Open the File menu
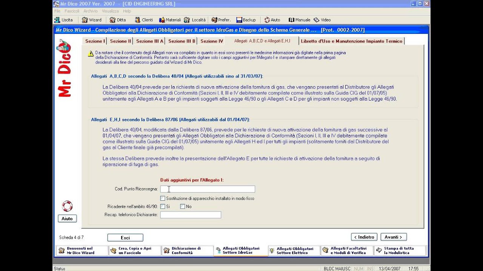Image resolution: width=483 pixels, height=271 pixels. coord(57,11)
